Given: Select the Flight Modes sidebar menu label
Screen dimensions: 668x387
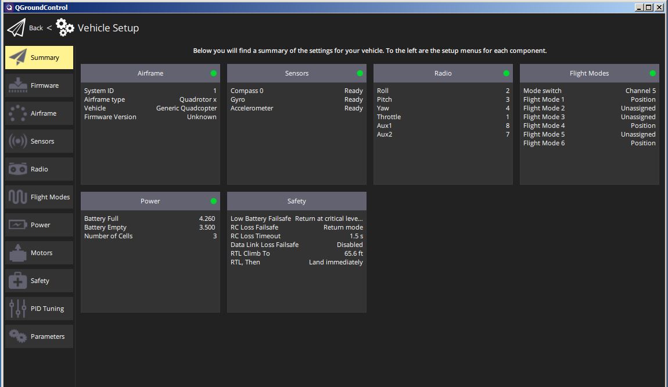Looking at the screenshot, I should pyautogui.click(x=51, y=197).
